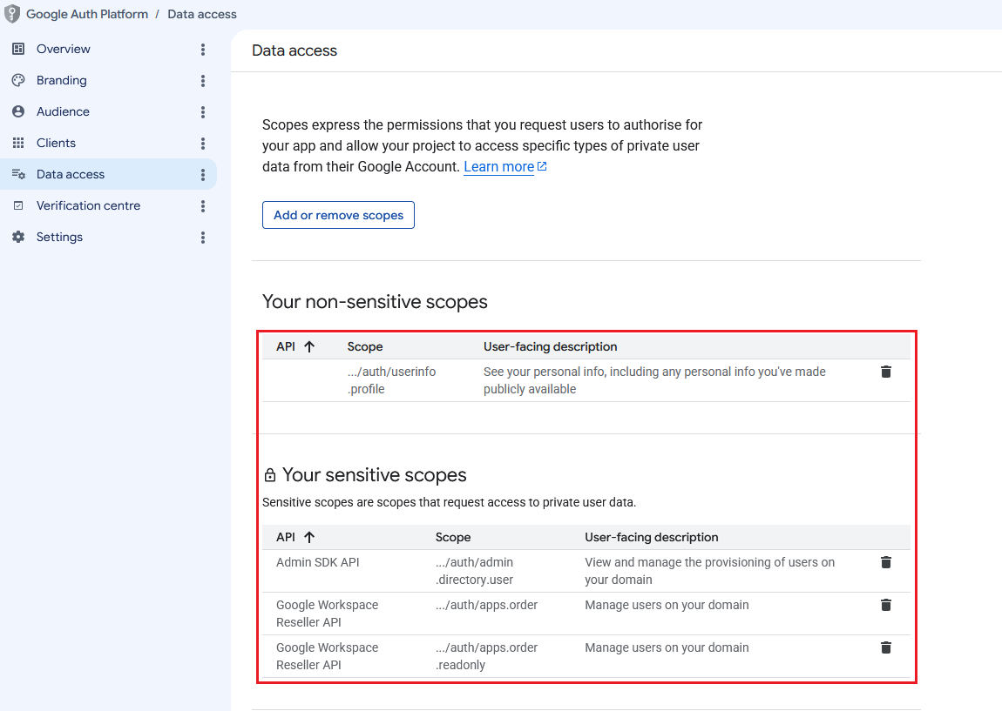1002x711 pixels.
Task: Click the .../auth/admin.directory.user scope cell
Action: (x=475, y=571)
